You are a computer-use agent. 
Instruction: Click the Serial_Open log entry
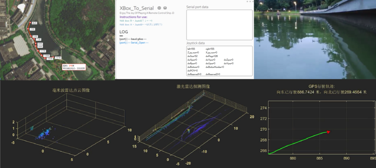click(134, 43)
